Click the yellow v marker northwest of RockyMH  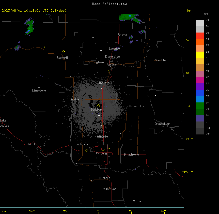coord(44,47)
